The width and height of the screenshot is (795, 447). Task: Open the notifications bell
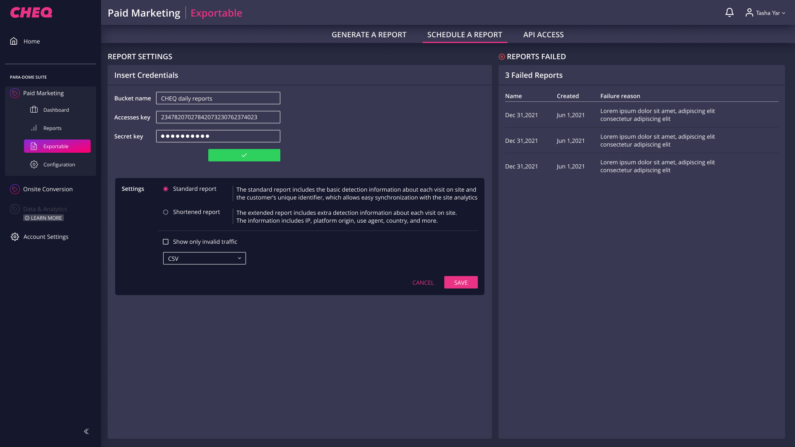point(730,12)
